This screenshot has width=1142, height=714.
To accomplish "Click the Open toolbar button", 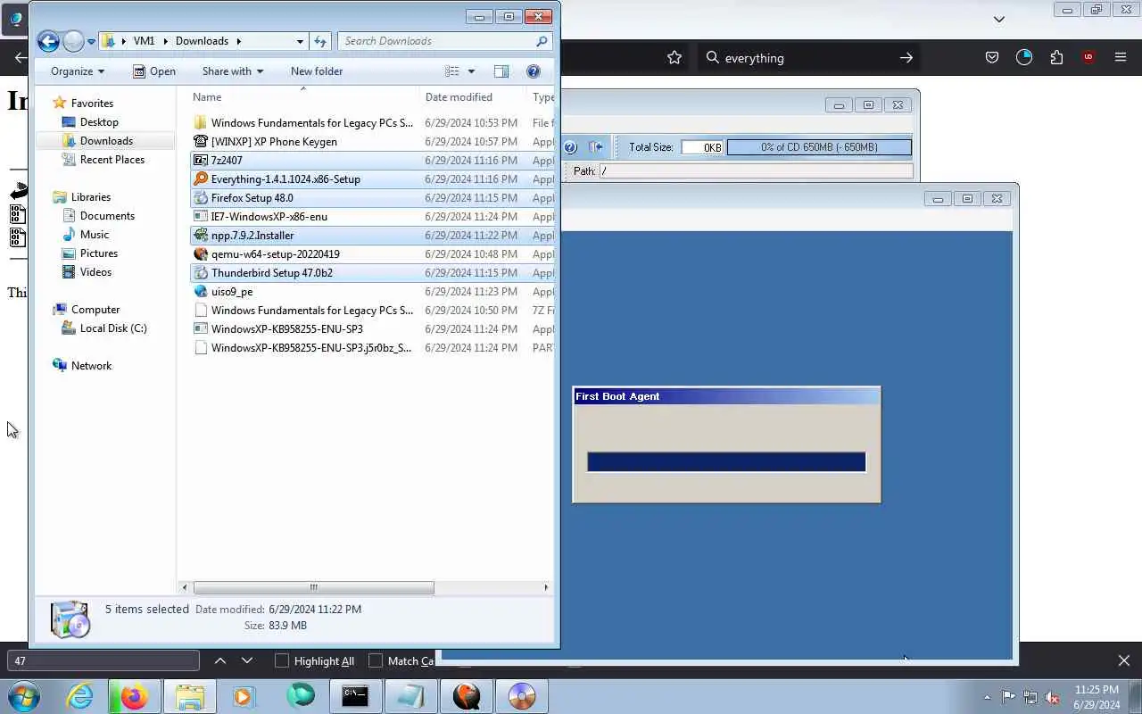I will 154,71.
